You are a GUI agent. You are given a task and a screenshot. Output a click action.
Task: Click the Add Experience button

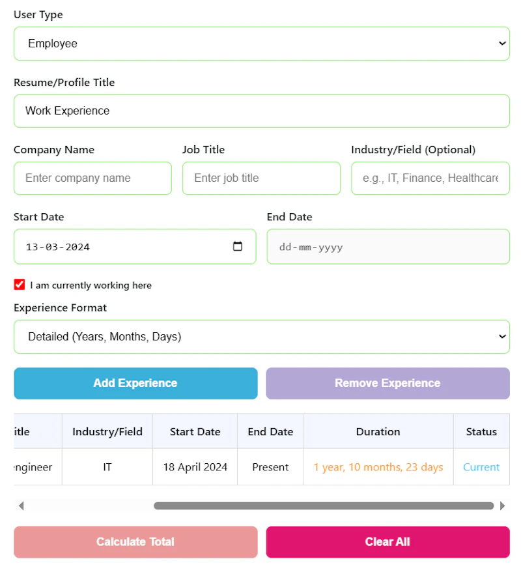(135, 383)
